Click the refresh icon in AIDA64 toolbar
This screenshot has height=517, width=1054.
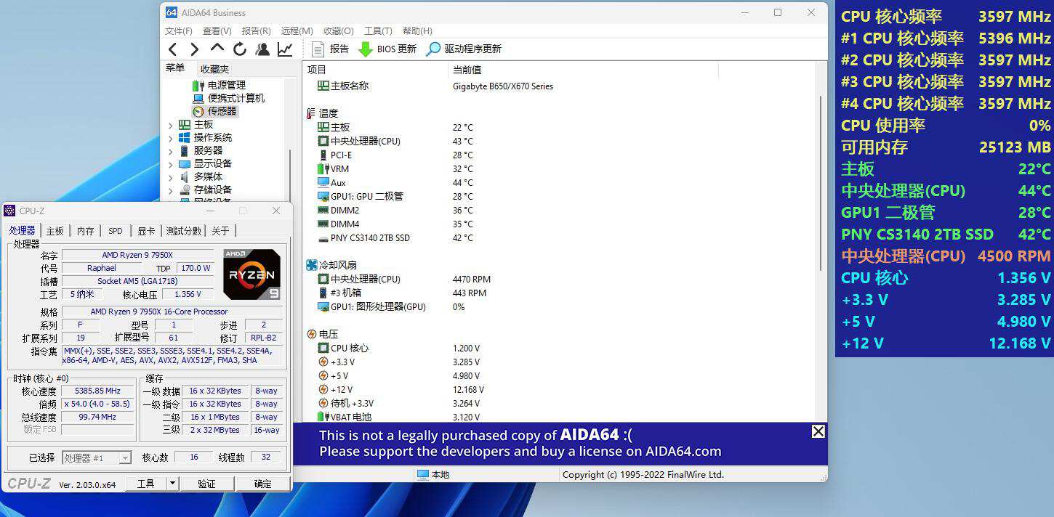239,49
